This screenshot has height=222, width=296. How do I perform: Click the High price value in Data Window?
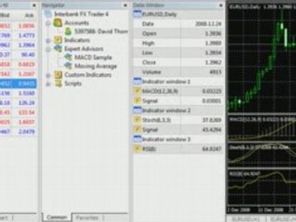click(x=213, y=43)
